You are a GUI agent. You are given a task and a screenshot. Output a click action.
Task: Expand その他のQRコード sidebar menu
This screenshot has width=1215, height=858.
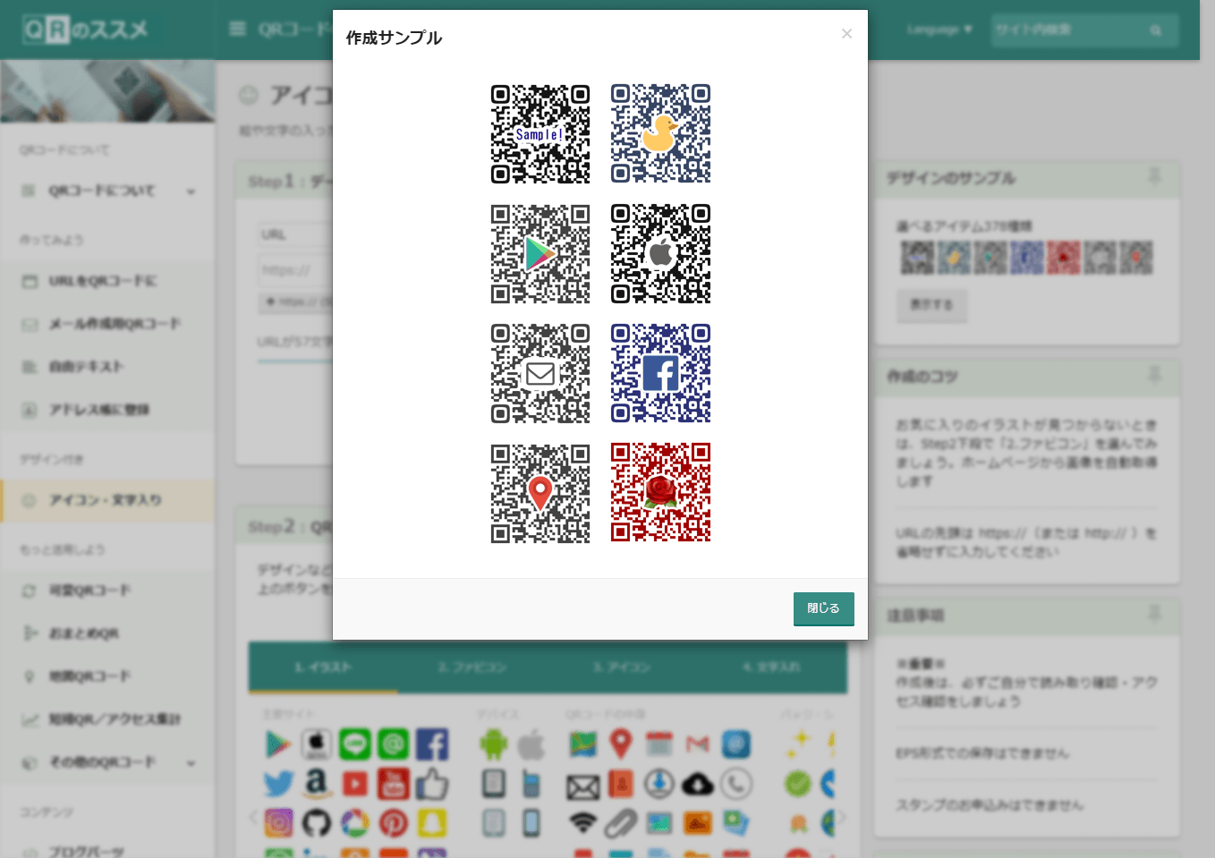click(107, 762)
